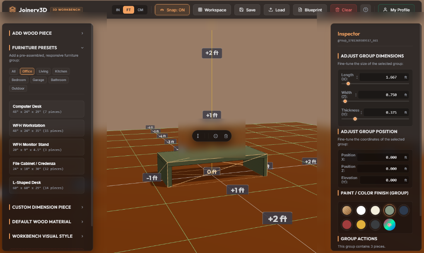Select the Bathroom presets filter

pos(58,80)
